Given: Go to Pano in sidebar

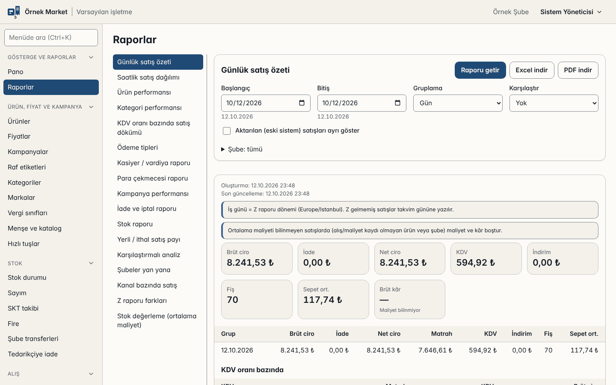Looking at the screenshot, I should pyautogui.click(x=51, y=72).
